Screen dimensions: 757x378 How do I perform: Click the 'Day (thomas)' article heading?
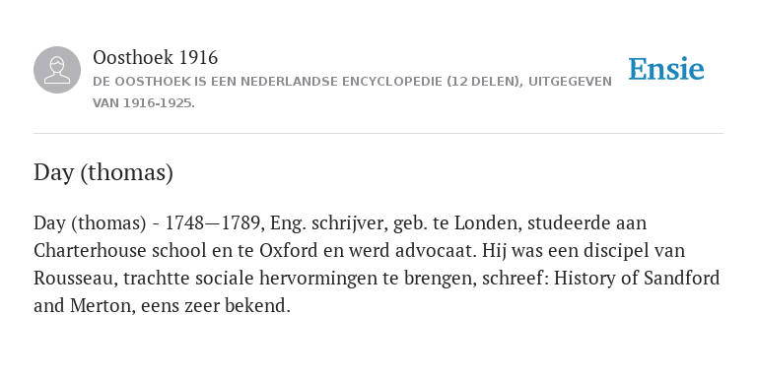103,172
